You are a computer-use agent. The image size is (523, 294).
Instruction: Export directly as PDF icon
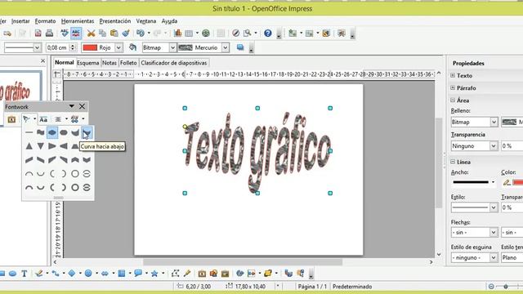(38, 33)
